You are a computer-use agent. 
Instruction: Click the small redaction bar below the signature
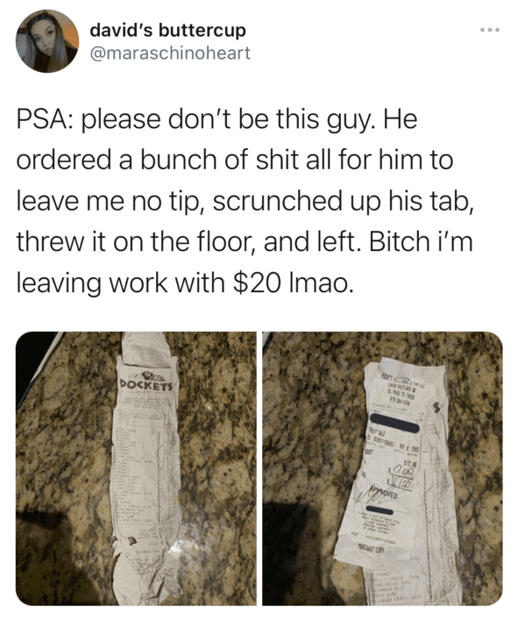380,510
